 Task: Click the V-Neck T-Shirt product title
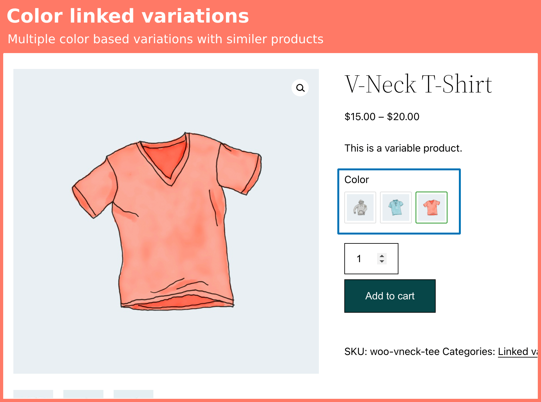(418, 84)
